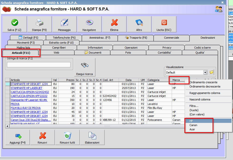Open the Amministraz. (F7) tab
This screenshot has width=233, height=160.
pos(100,38)
